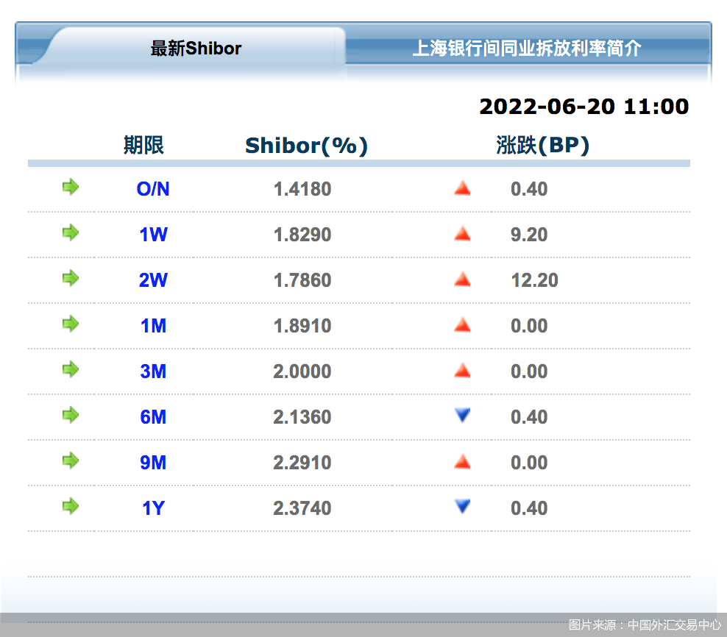Screen dimensions: 727x637
Task: Click the green arrow beside 1M
Action: pos(70,324)
